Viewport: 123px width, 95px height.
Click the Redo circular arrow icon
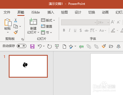(50, 46)
